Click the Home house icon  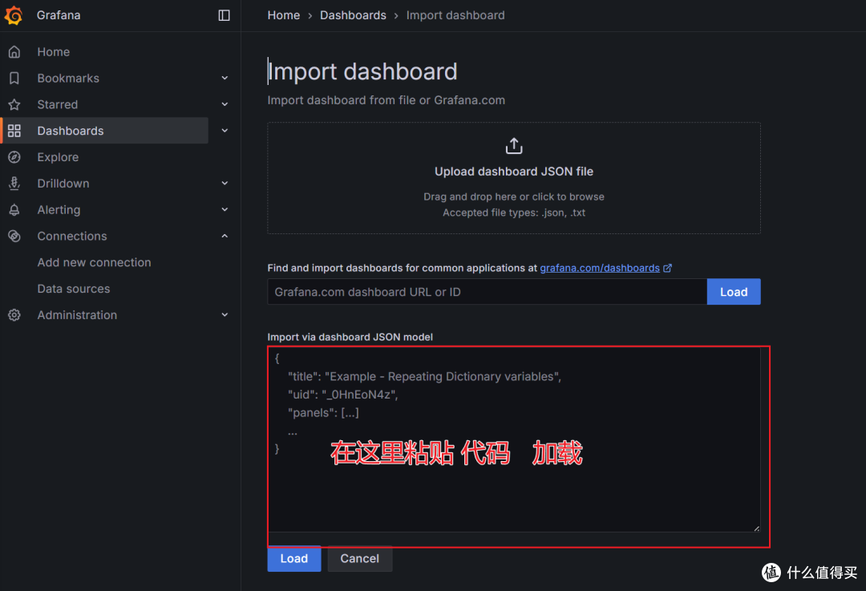[14, 52]
